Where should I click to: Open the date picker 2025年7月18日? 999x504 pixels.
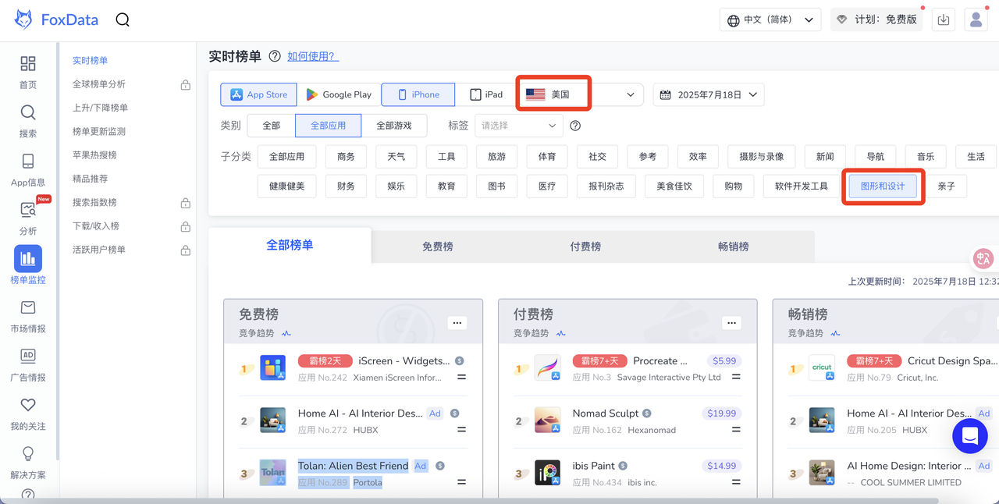709,94
